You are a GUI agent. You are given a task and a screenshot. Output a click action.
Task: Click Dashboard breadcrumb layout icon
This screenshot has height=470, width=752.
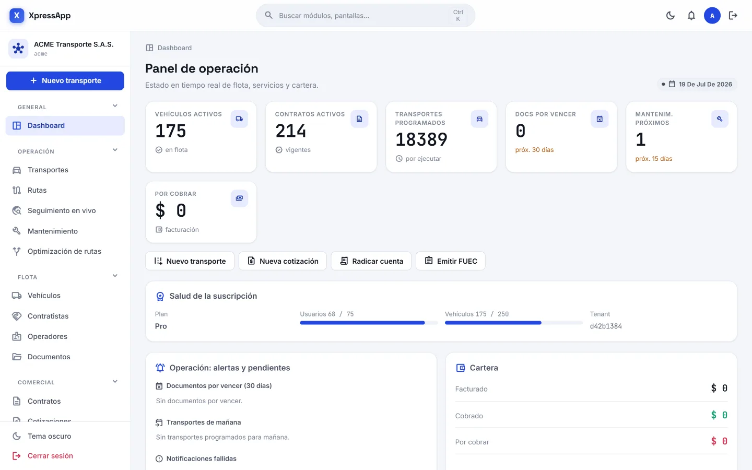pyautogui.click(x=150, y=48)
